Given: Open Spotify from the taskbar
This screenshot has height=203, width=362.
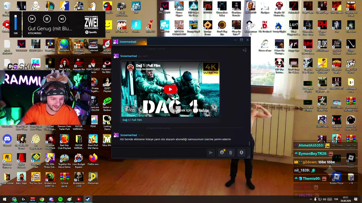Looking at the screenshot, I should pos(60,199).
